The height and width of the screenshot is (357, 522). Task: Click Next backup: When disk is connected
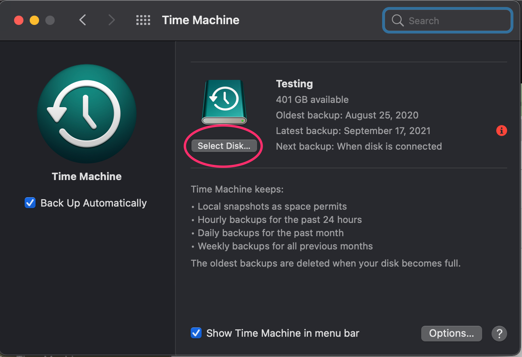click(359, 146)
